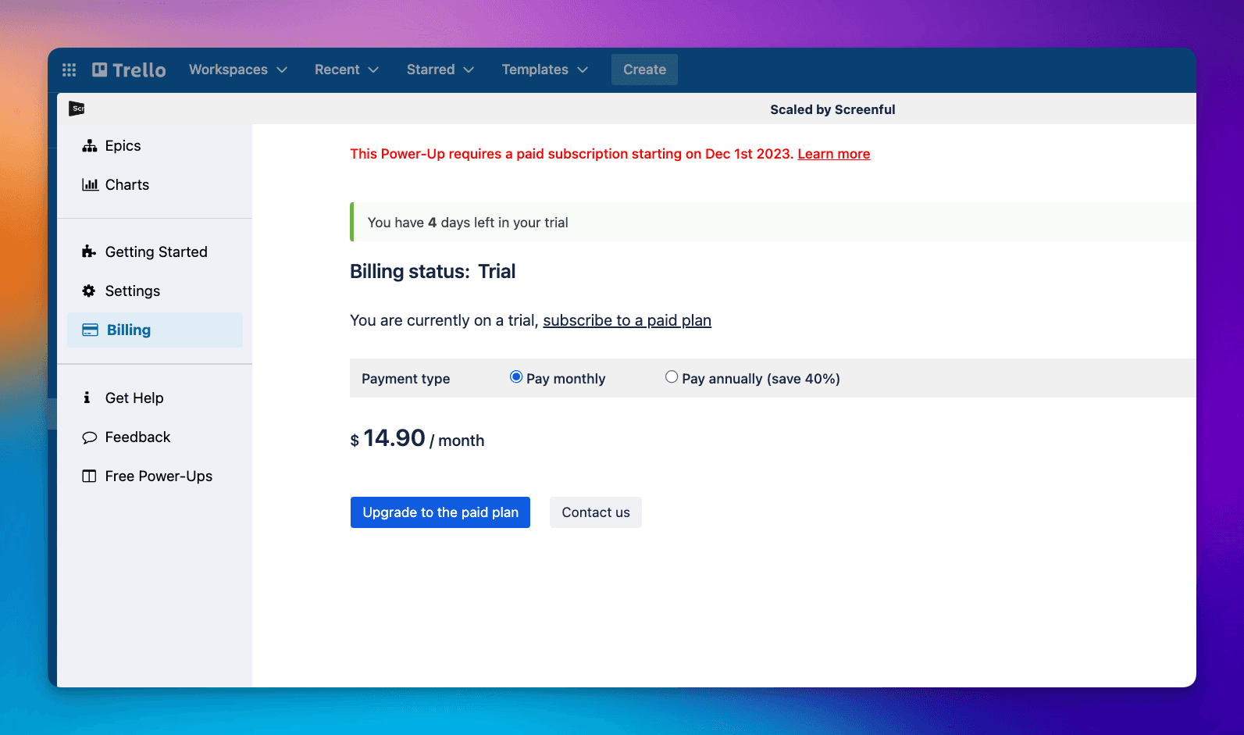Click subscribe to a paid plan link

[x=627, y=320]
